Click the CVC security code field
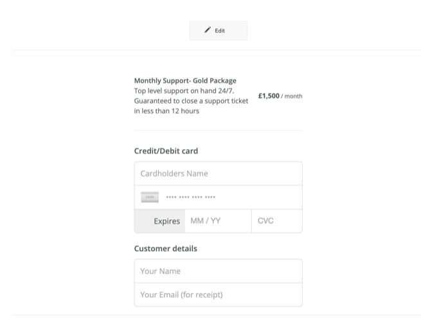The height and width of the screenshot is (318, 421). (x=276, y=221)
